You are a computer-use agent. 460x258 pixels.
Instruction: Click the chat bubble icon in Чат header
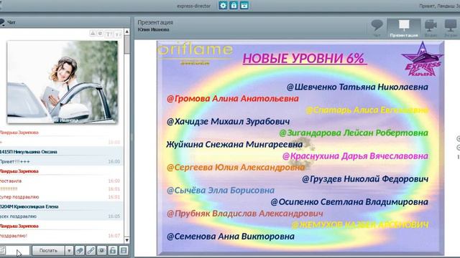[x=2, y=22]
